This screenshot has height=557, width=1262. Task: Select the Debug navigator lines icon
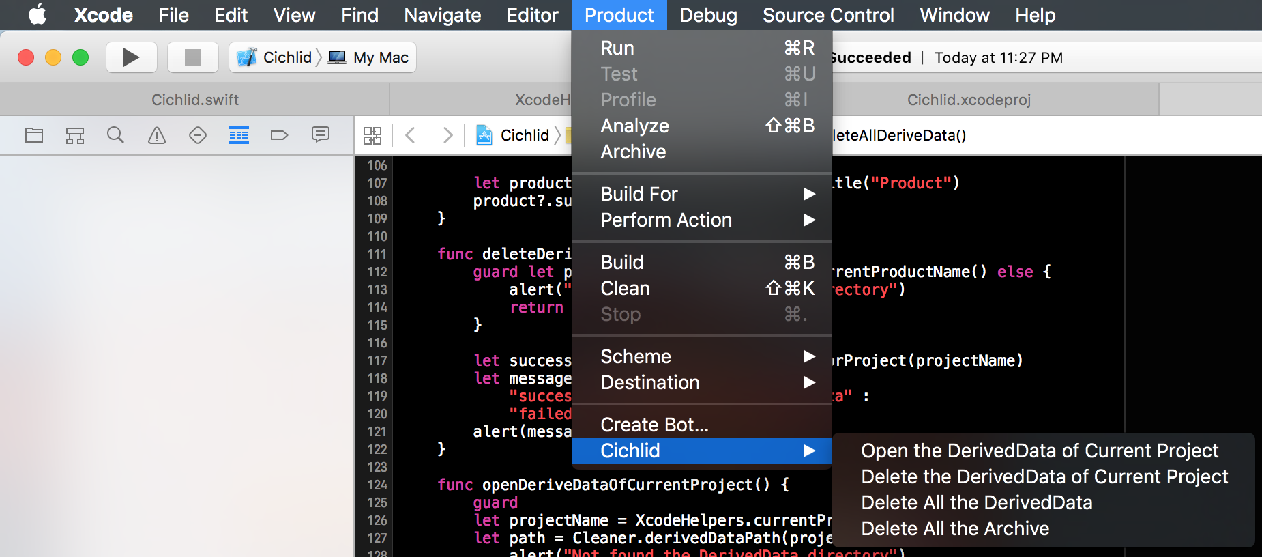[239, 135]
